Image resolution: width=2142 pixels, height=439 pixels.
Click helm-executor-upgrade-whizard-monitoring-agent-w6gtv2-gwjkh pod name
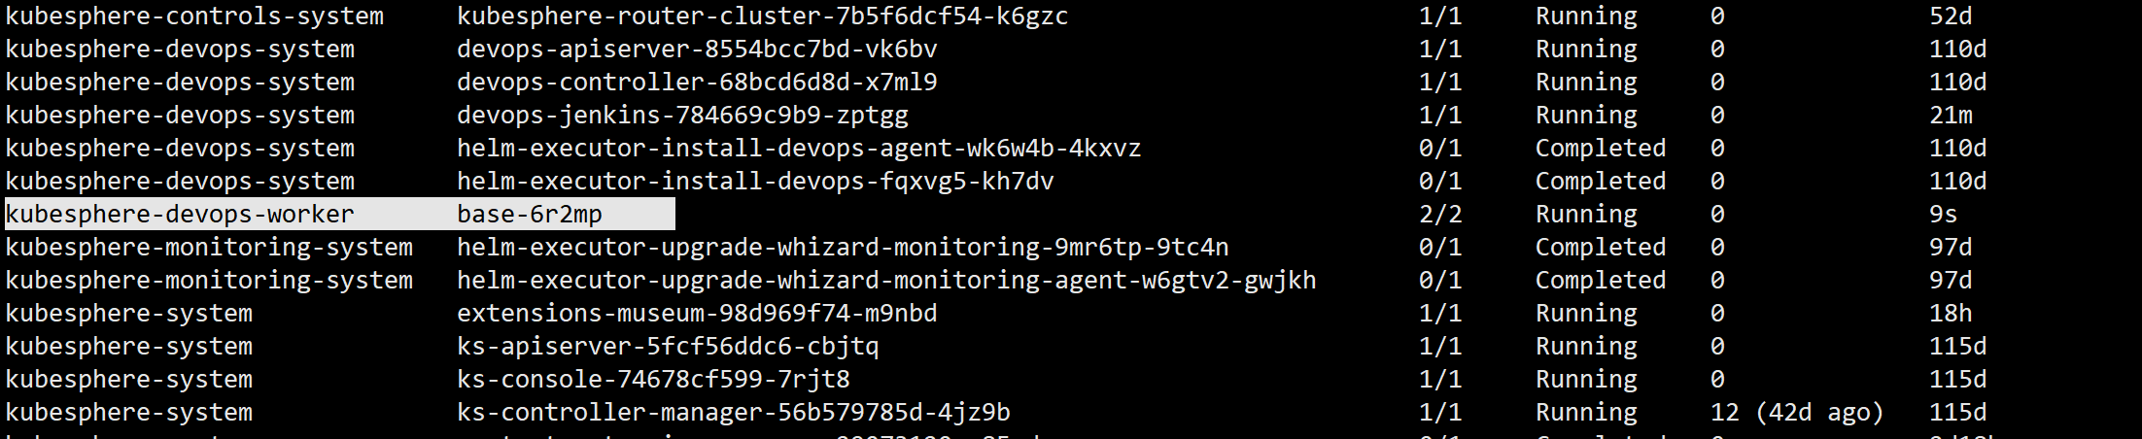886,281
